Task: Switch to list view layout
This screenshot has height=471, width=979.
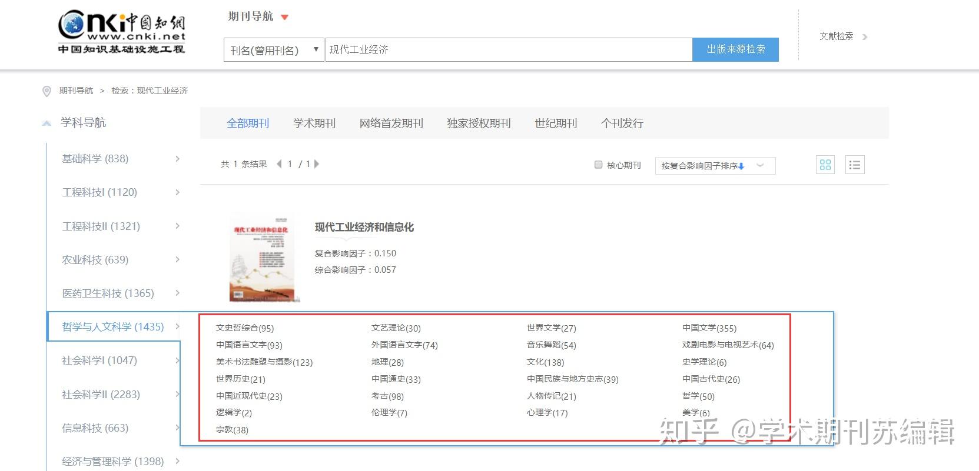Action: click(x=855, y=165)
